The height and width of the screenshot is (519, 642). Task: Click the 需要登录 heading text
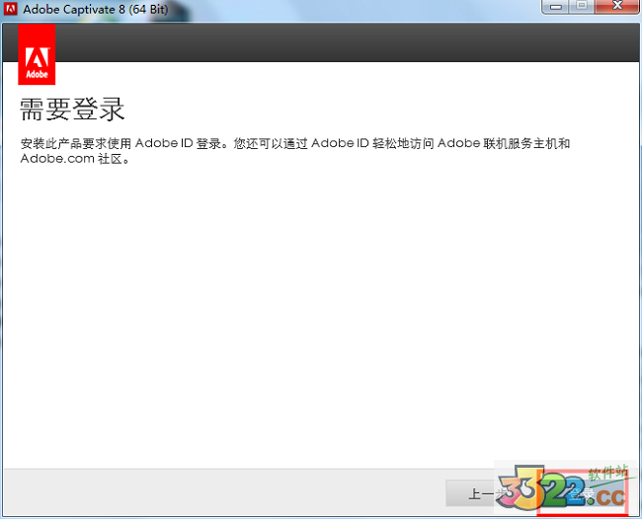[72, 110]
